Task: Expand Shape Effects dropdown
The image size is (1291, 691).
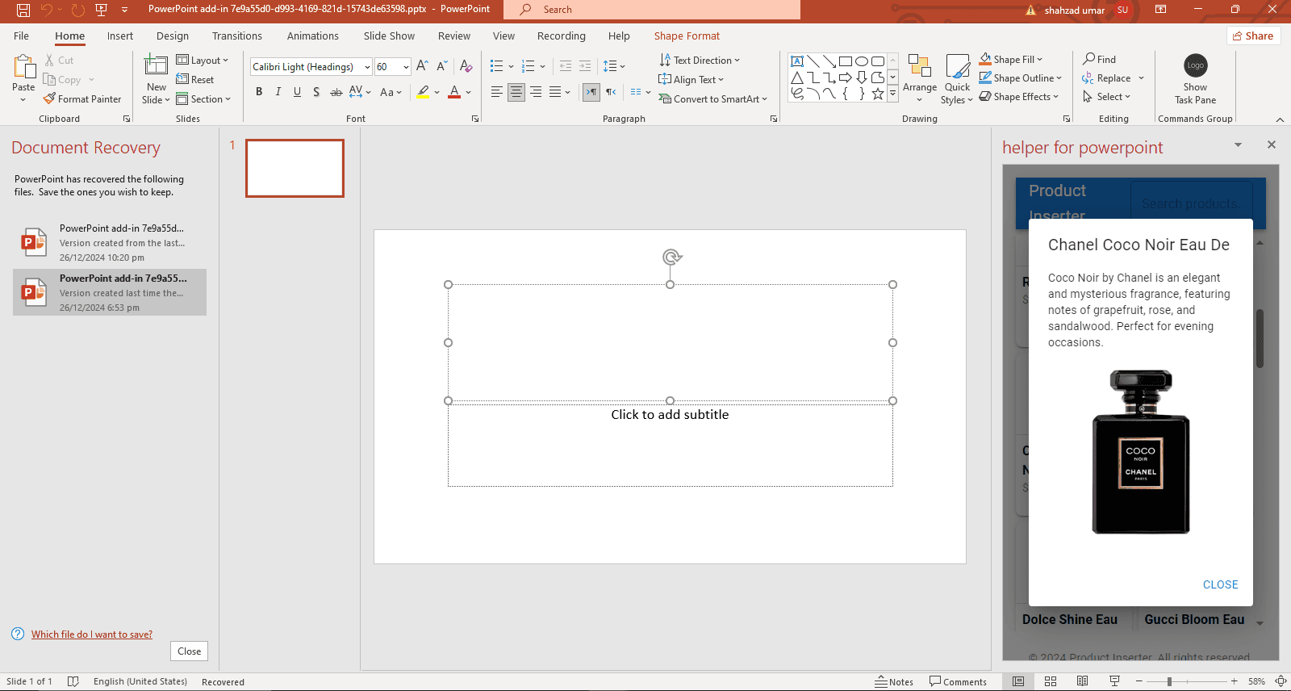Action: point(1020,97)
